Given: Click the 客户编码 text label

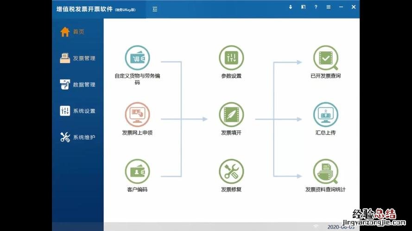Looking at the screenshot, I should [137, 189].
